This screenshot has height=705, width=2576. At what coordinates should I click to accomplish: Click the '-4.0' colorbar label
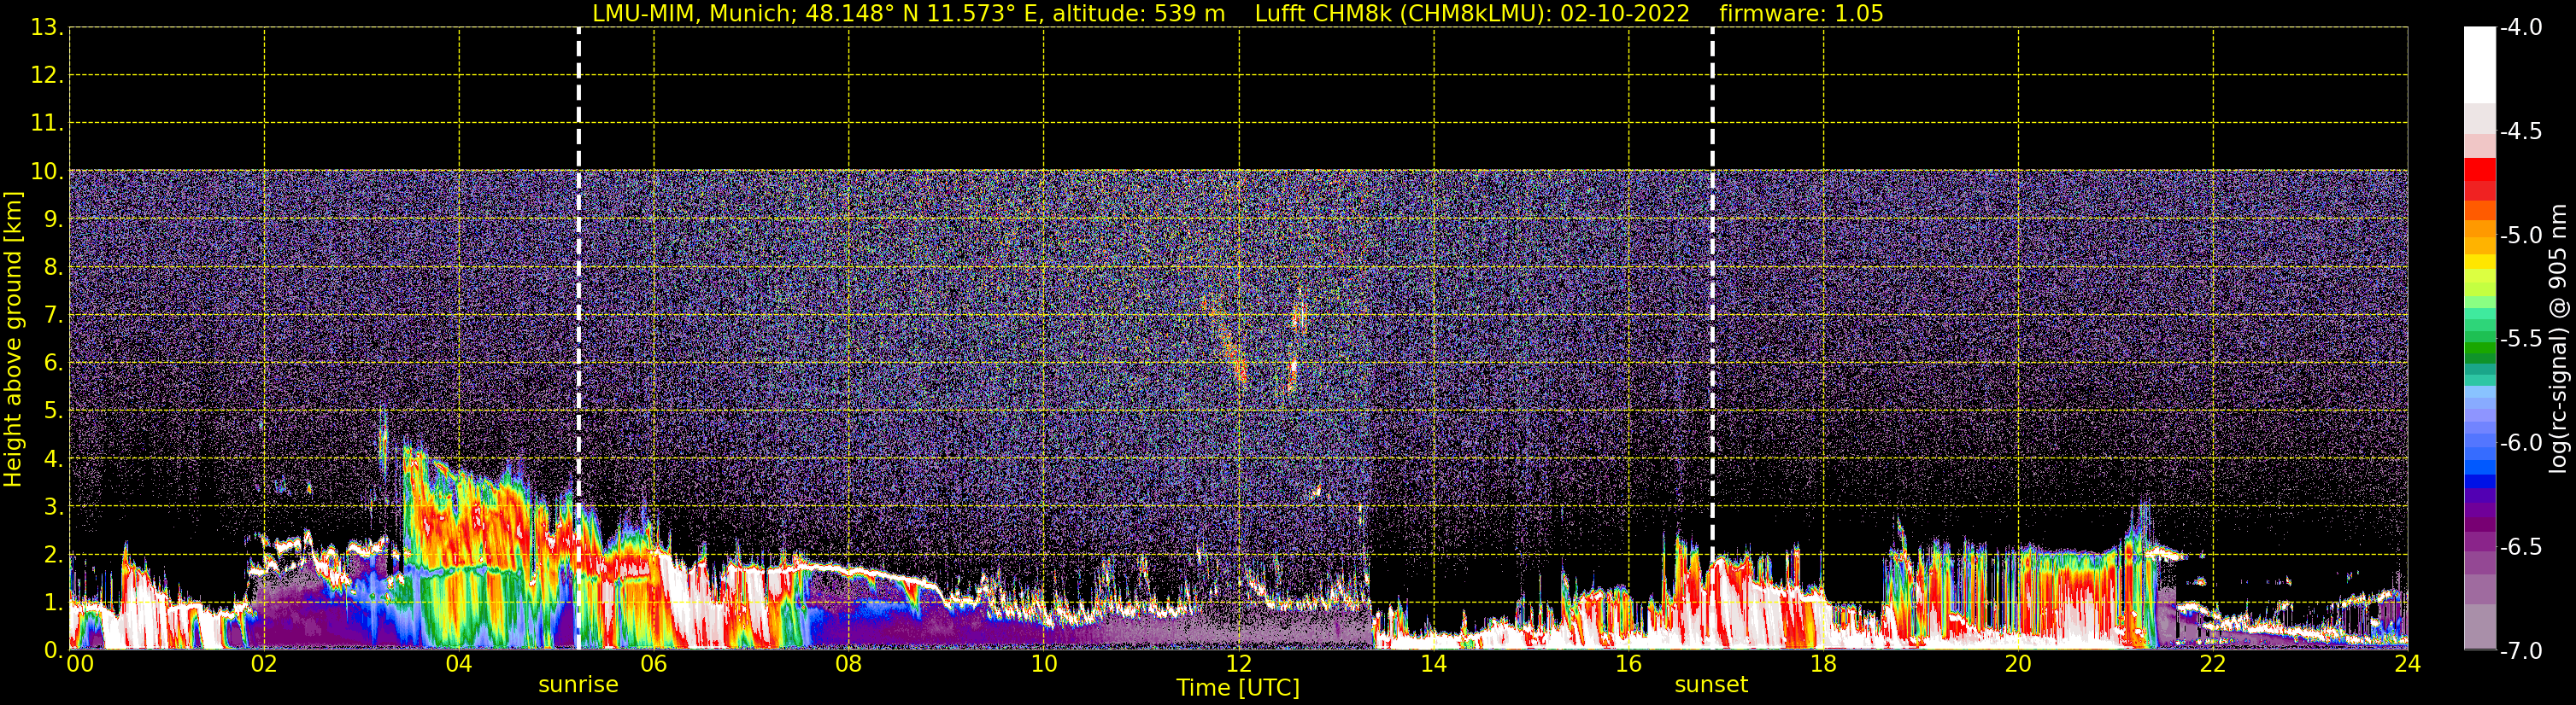point(2521,28)
